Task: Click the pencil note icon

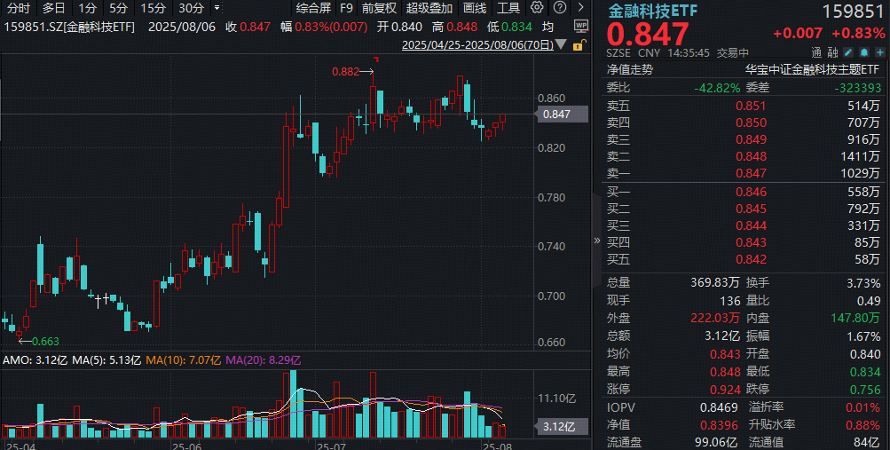Action: [848, 52]
